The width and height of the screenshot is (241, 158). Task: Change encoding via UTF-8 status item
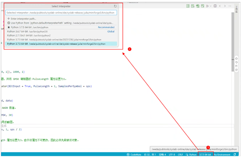point(172,155)
